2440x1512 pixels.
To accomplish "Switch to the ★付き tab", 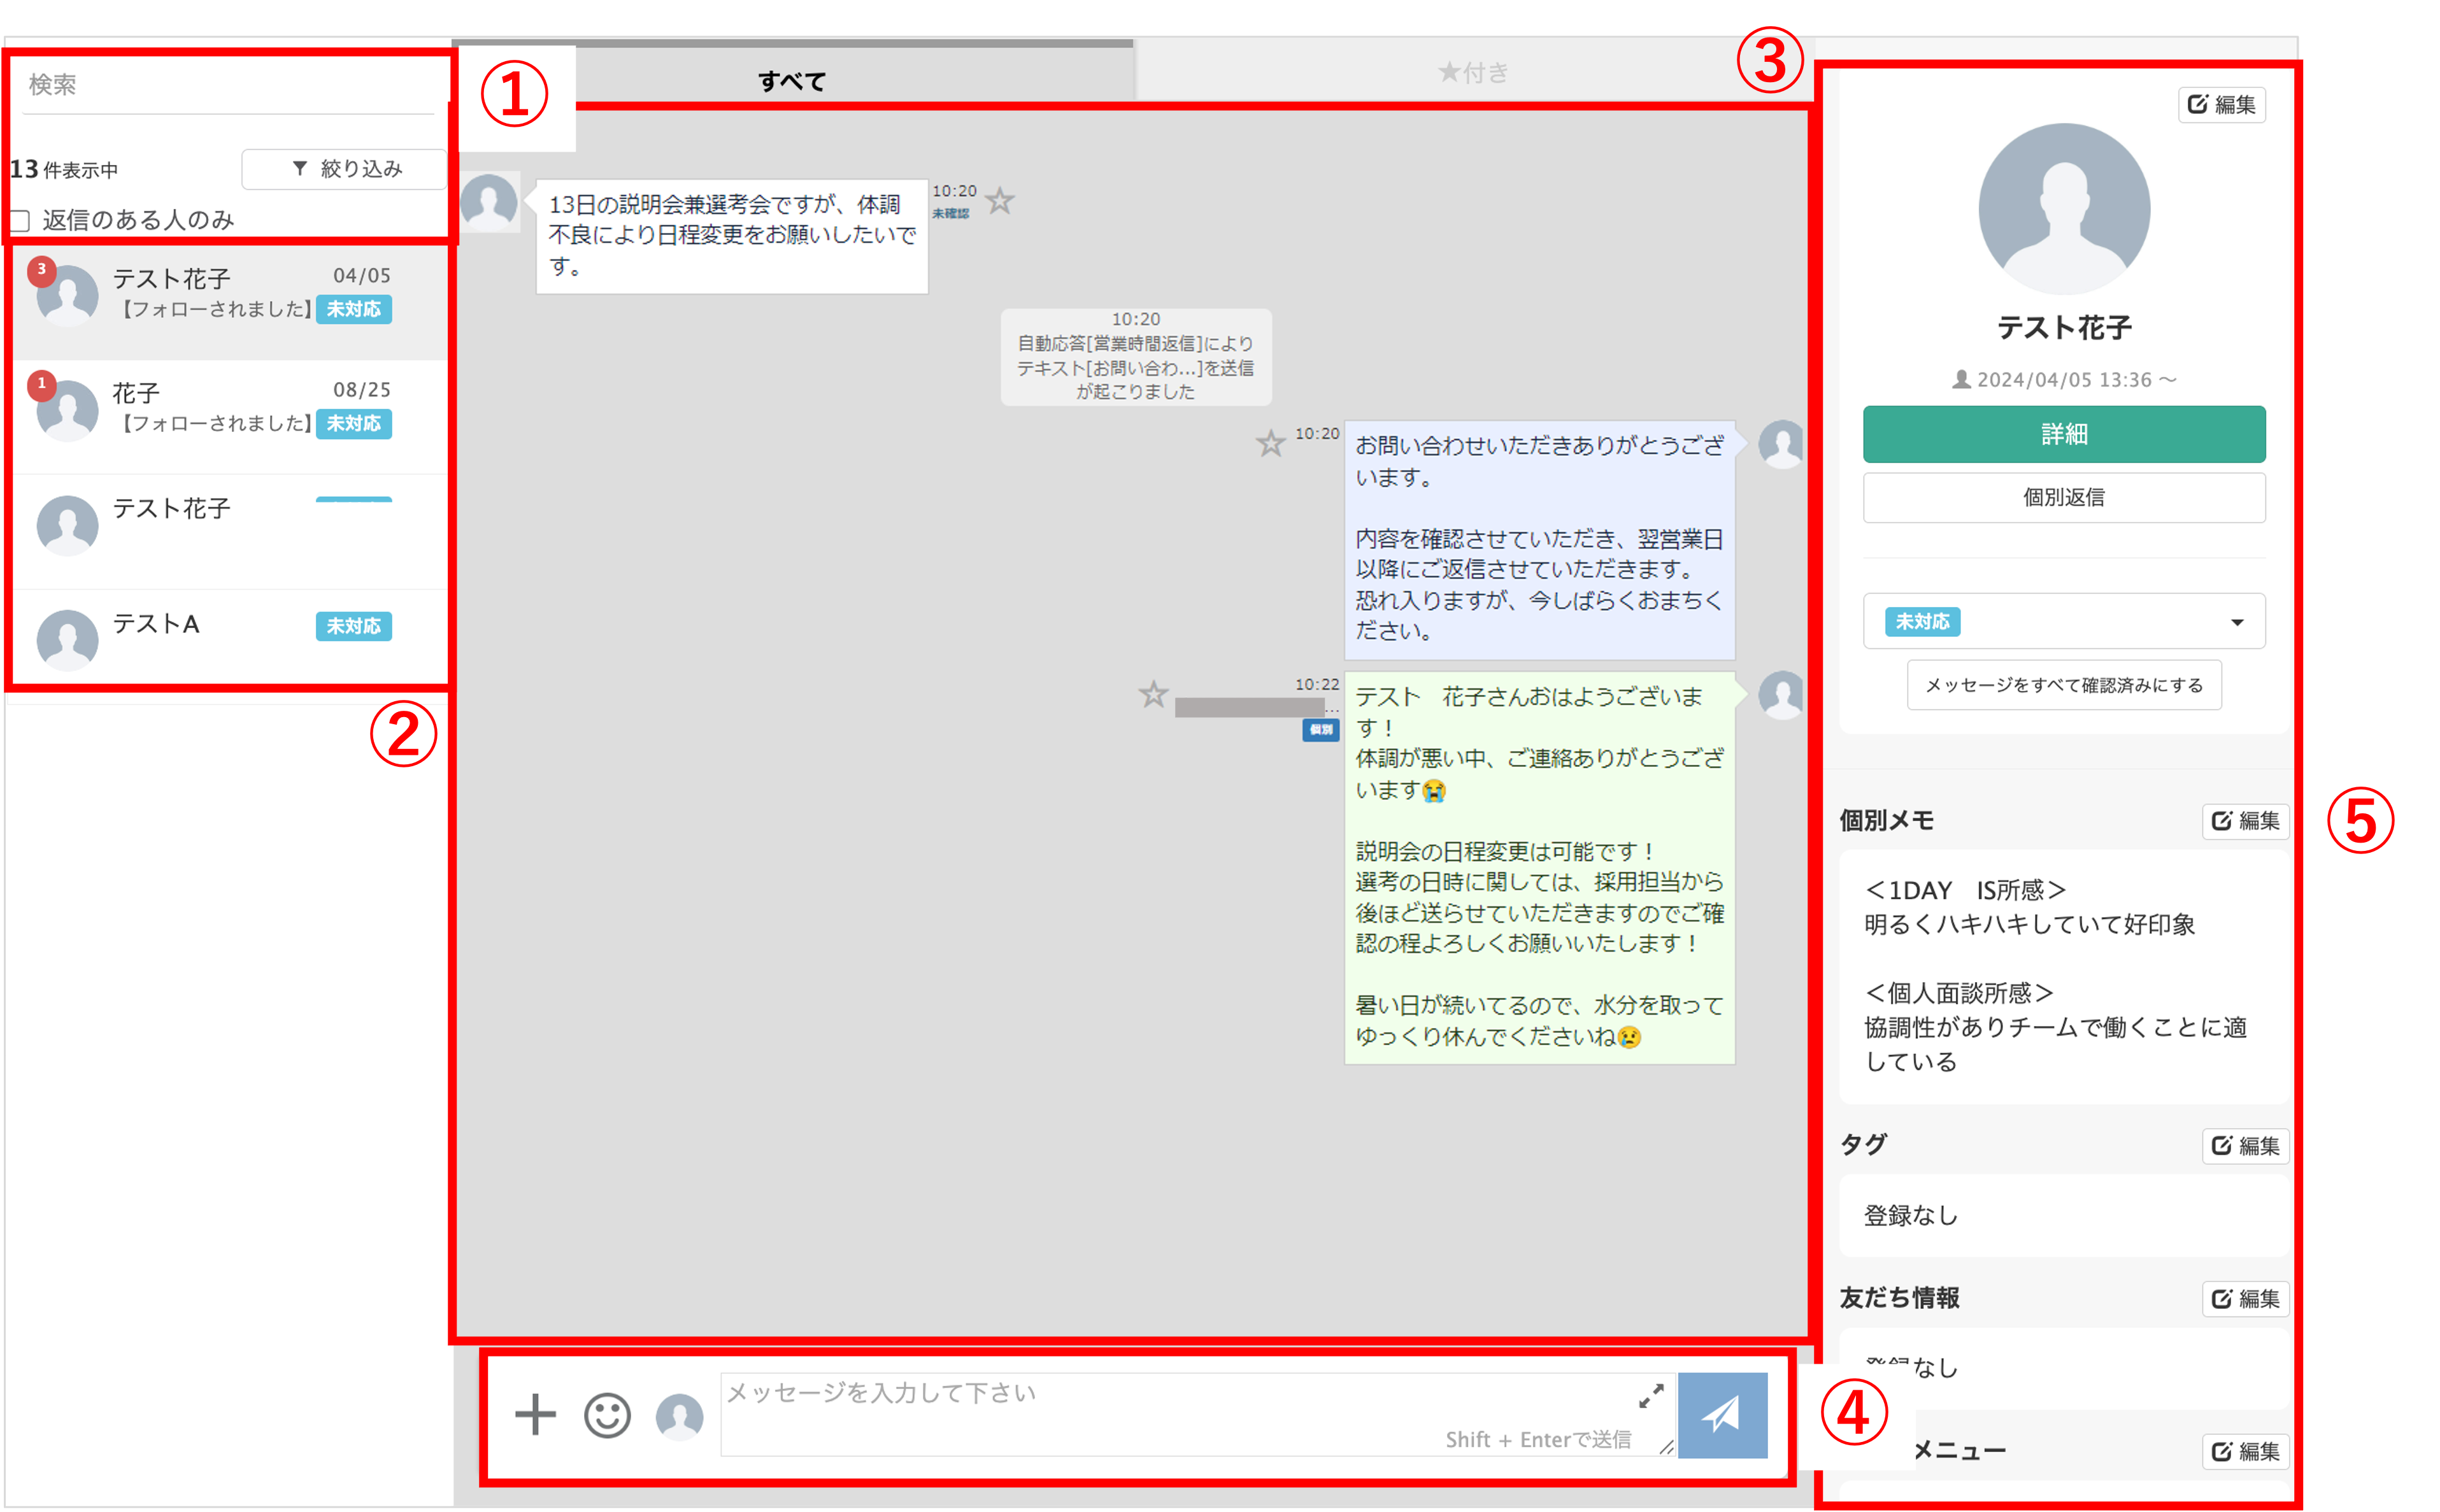I will tap(1472, 72).
